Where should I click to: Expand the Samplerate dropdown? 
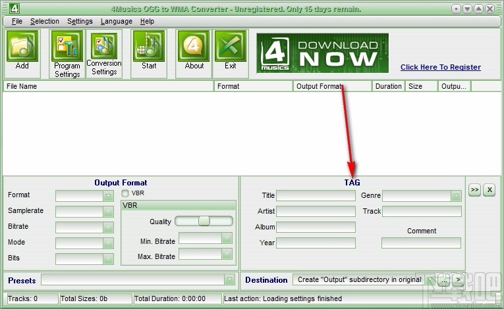[x=108, y=212]
